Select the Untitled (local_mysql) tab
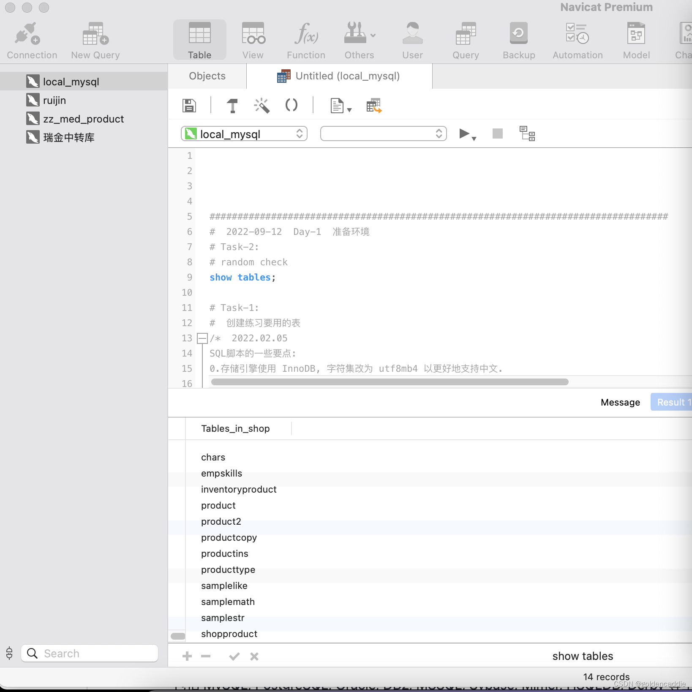Viewport: 692px width, 692px height. coord(339,76)
